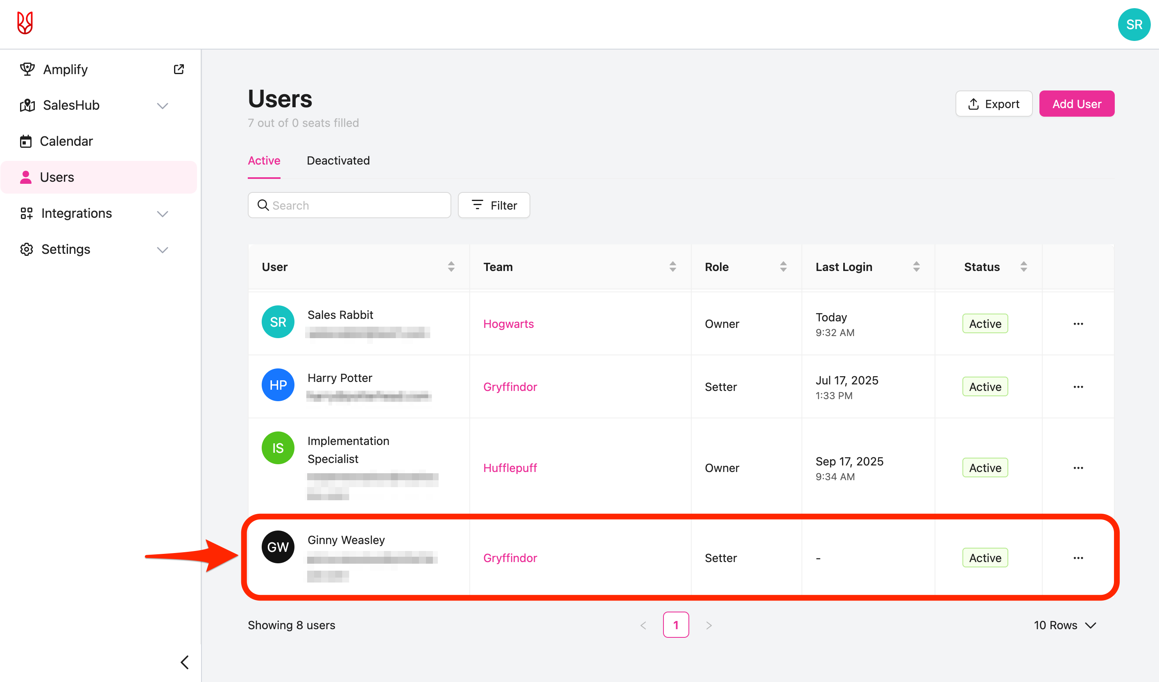Screen dimensions: 1159x682
Task: Click the SalesRabbit logo icon
Action: [x=25, y=23]
